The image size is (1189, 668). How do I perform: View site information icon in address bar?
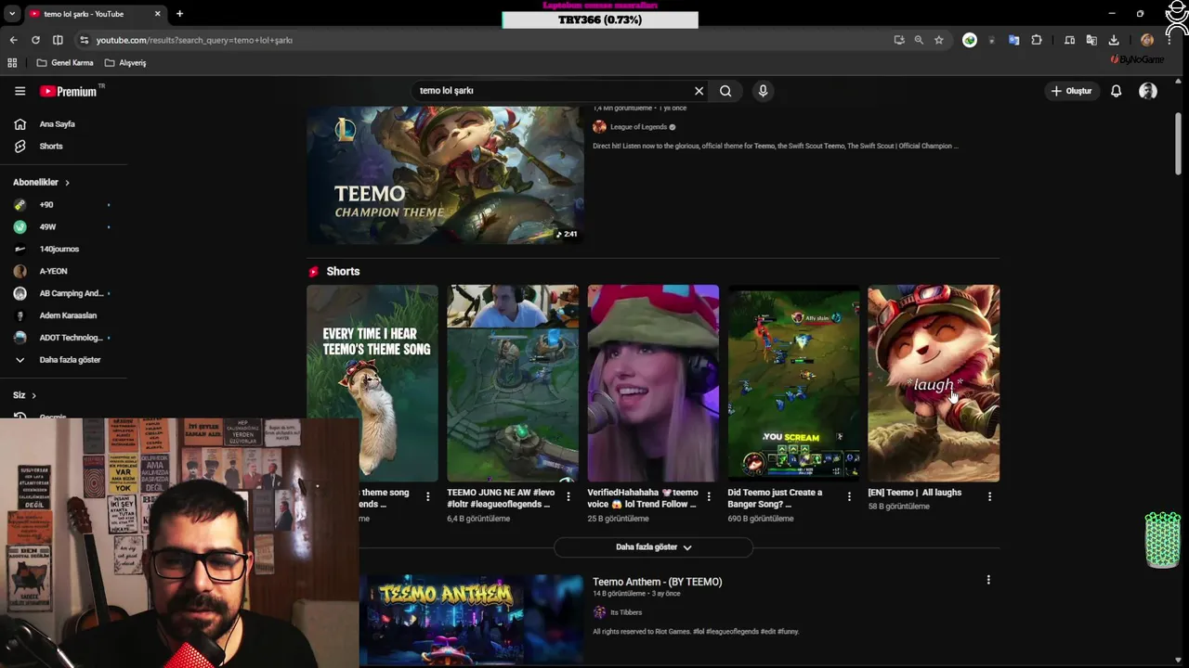pos(84,40)
